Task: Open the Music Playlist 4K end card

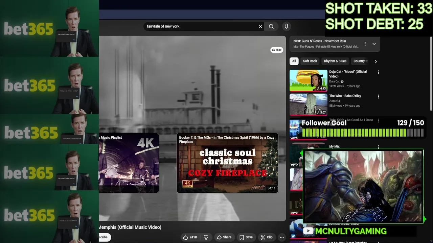Action: 129,163
